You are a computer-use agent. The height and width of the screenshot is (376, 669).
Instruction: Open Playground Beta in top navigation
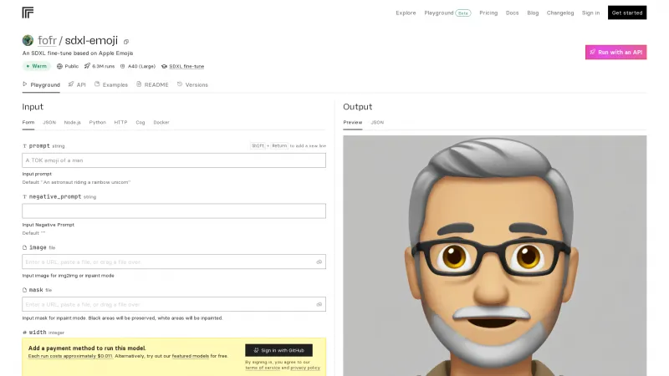point(447,13)
